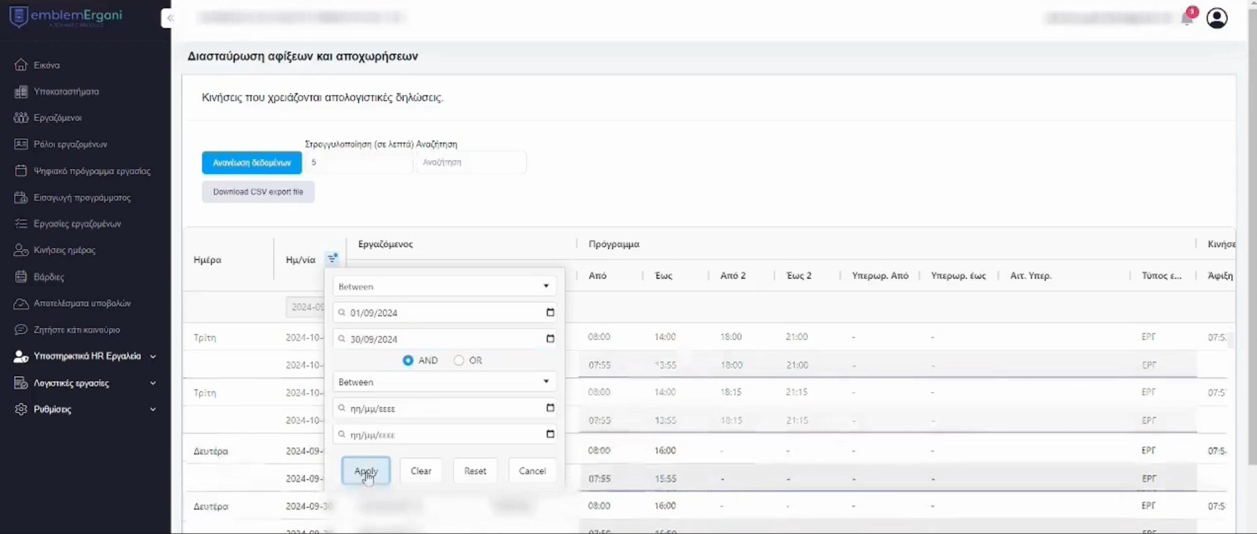The width and height of the screenshot is (1257, 534).
Task: Click the Βάρδιες icon in sidebar
Action: [21, 277]
